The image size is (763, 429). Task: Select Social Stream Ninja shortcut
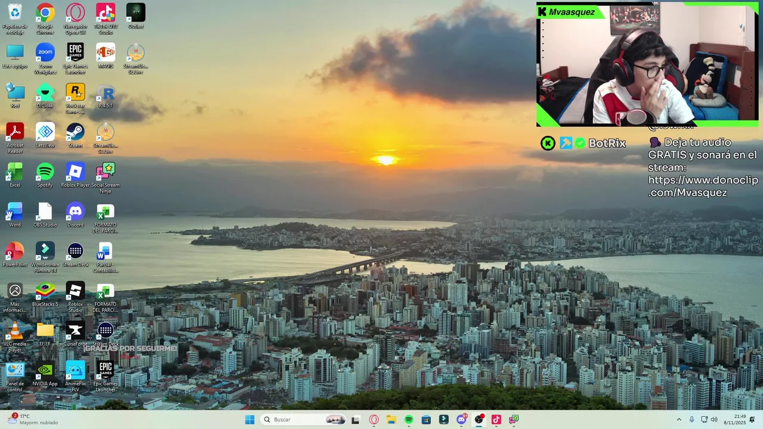(x=106, y=178)
